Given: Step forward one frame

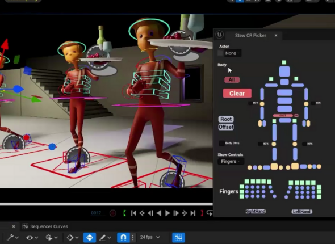Looking at the screenshot, I should [176, 213].
